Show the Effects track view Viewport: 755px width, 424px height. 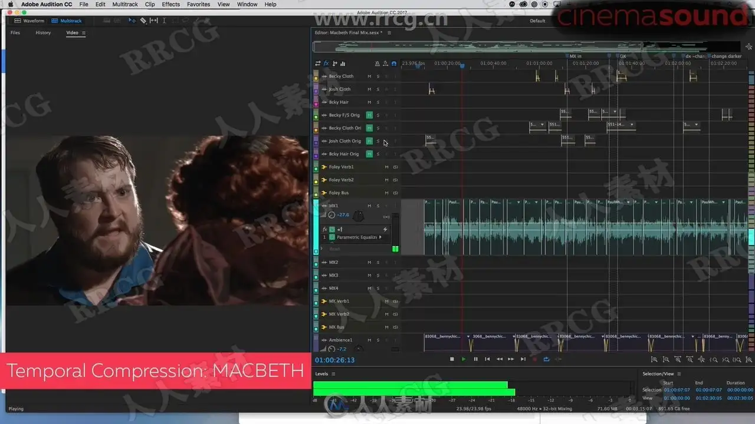pos(326,64)
